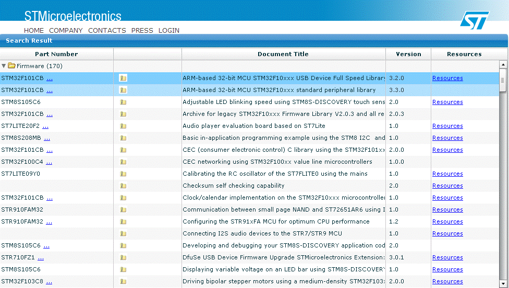509x288 pixels.
Task: Open the PRESS section
Action: [142, 31]
